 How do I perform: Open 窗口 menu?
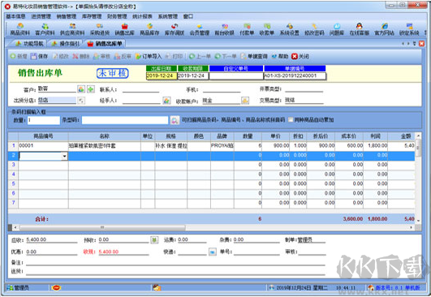(x=188, y=16)
